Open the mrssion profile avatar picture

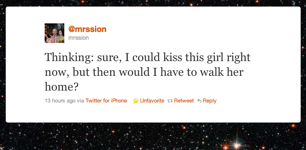(54, 33)
